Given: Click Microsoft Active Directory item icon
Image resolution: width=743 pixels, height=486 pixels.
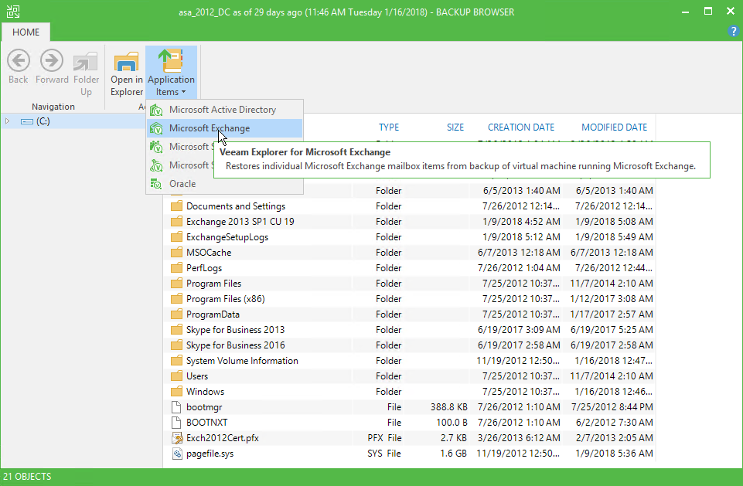Looking at the screenshot, I should pyautogui.click(x=156, y=110).
